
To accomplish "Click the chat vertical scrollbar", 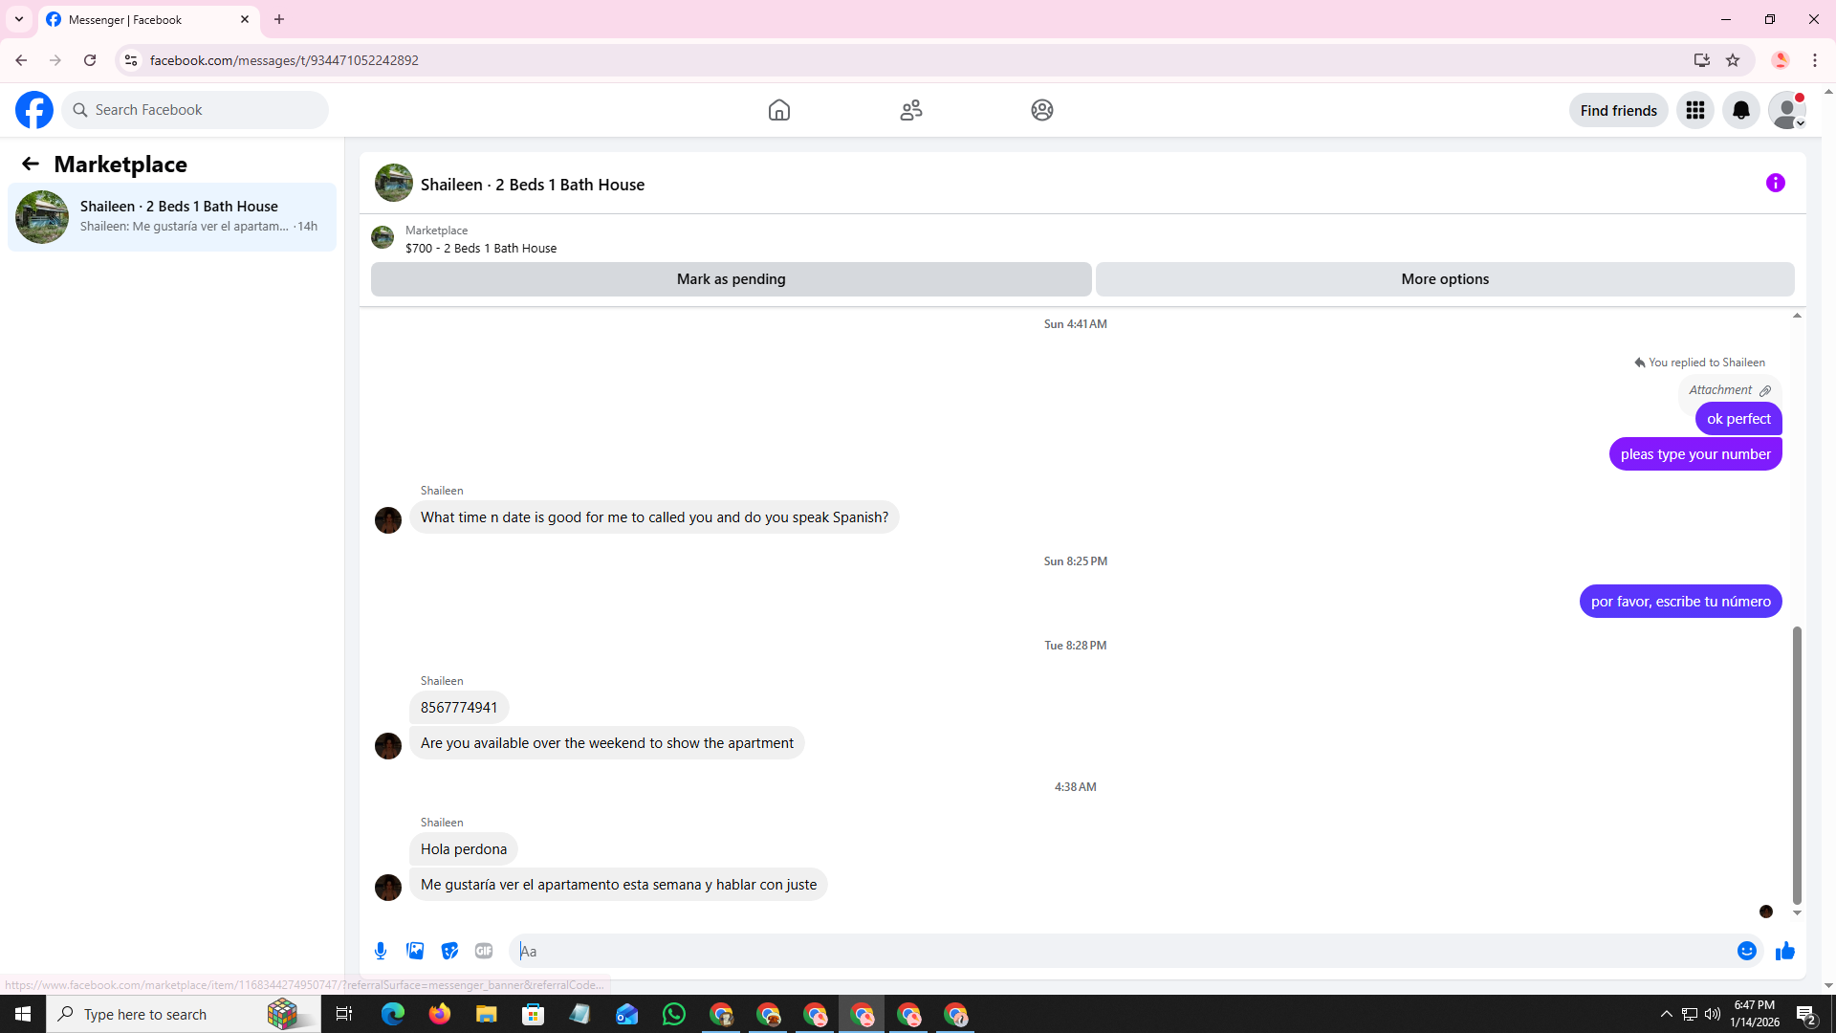I will pyautogui.click(x=1797, y=765).
